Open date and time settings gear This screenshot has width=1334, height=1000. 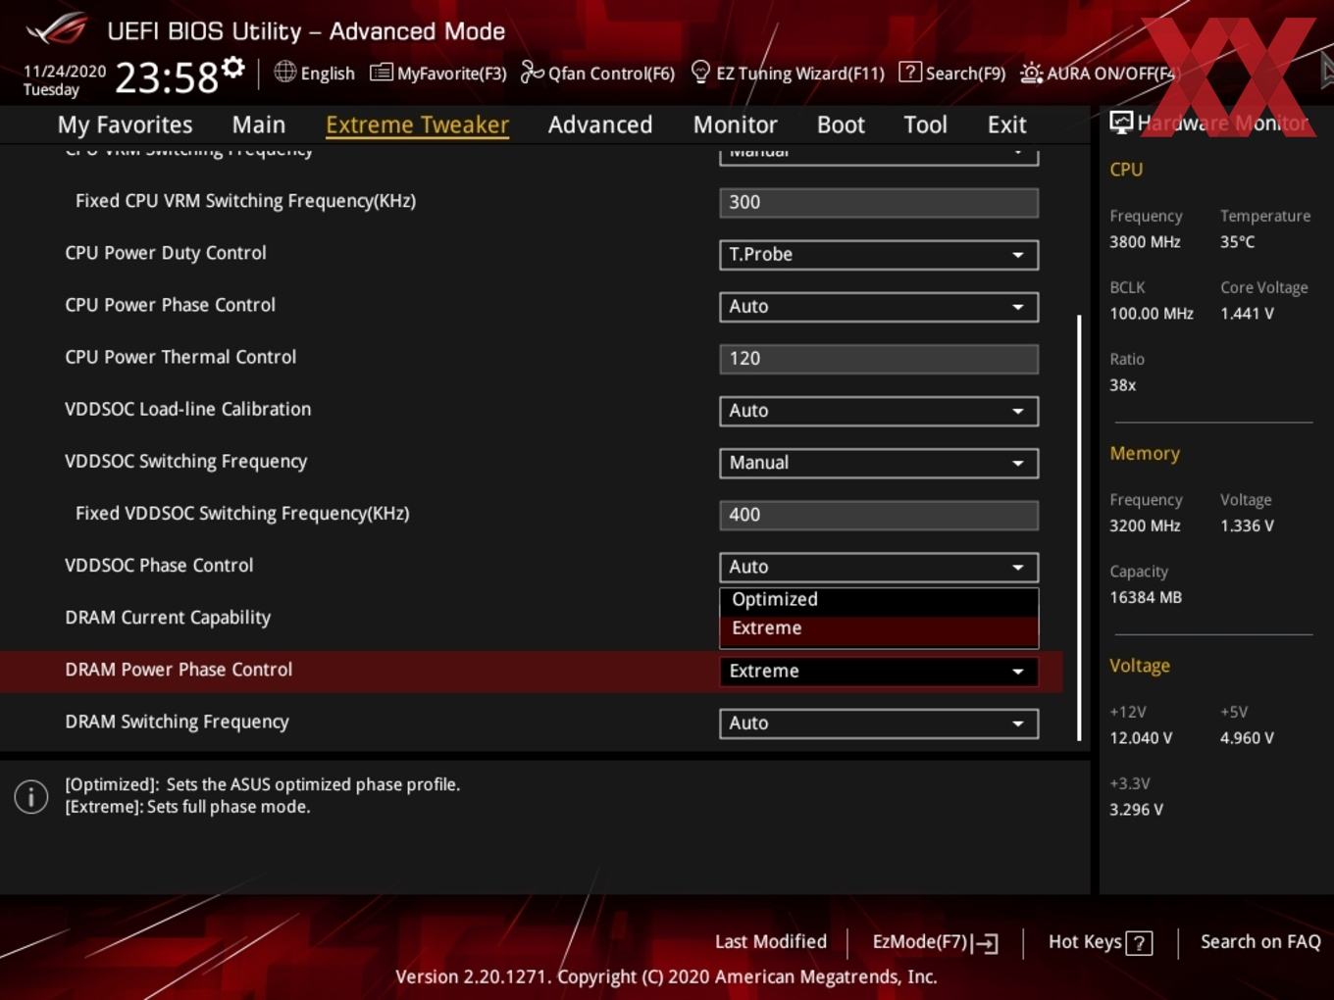click(232, 67)
